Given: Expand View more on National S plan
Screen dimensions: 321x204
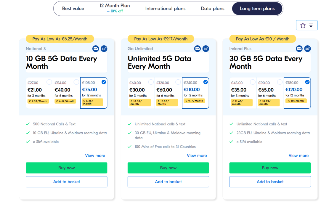Looking at the screenshot, I should (x=95, y=155).
